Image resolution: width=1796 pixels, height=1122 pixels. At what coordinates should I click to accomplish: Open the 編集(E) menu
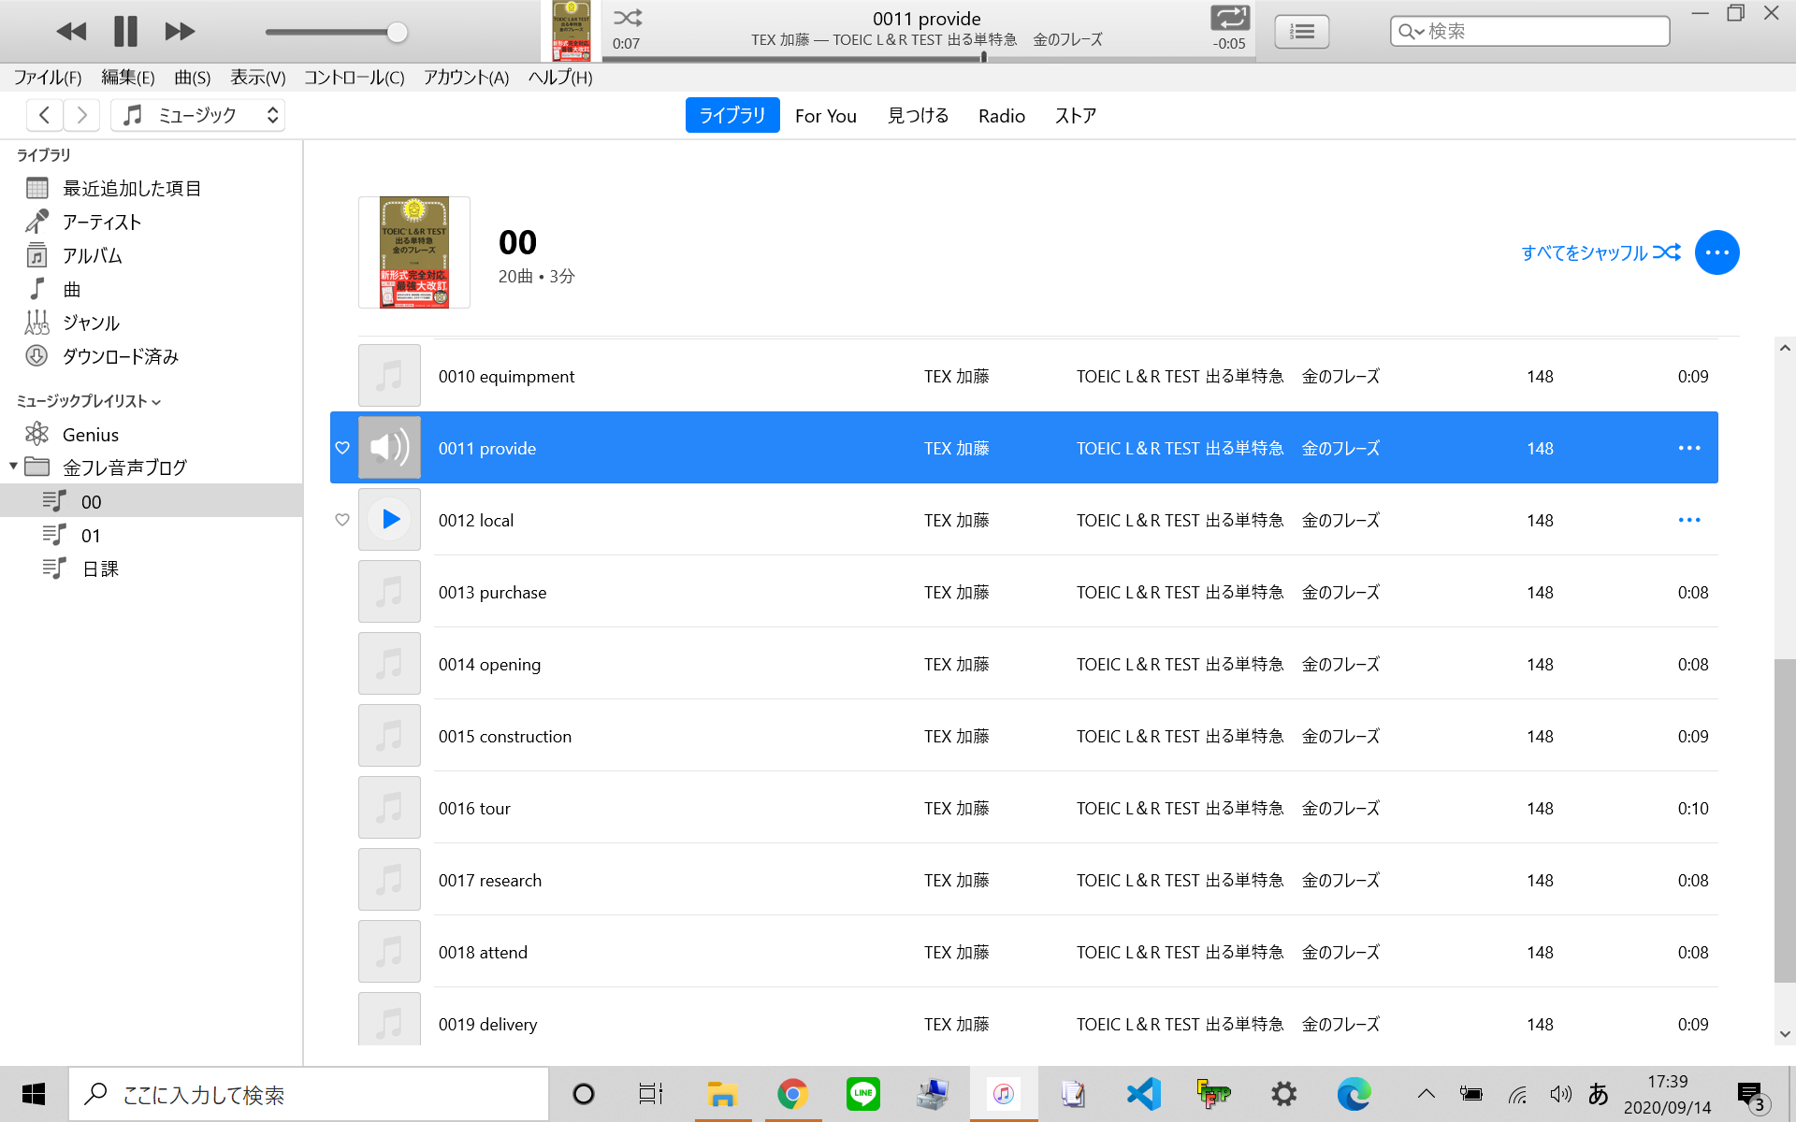[128, 78]
